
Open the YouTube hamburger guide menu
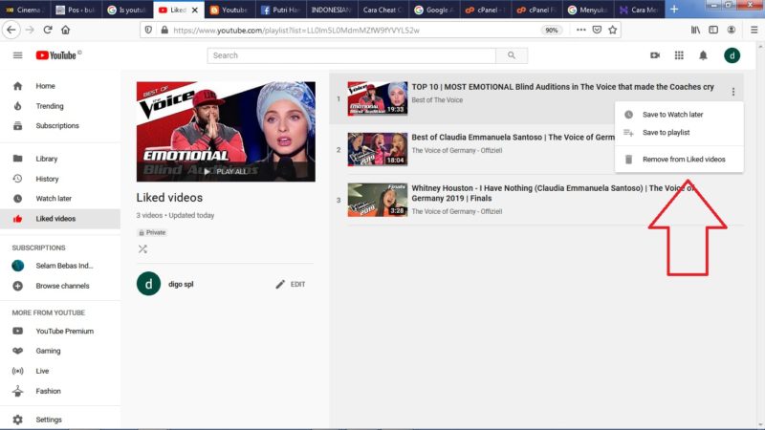pyautogui.click(x=17, y=55)
